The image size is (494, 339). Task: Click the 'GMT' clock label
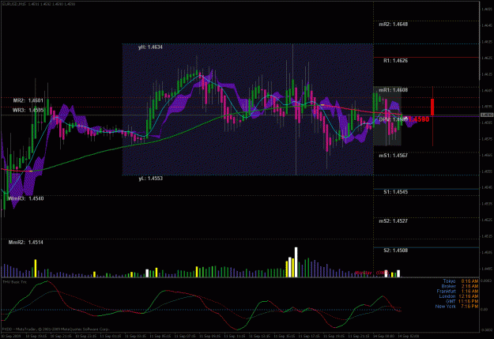[451, 302]
